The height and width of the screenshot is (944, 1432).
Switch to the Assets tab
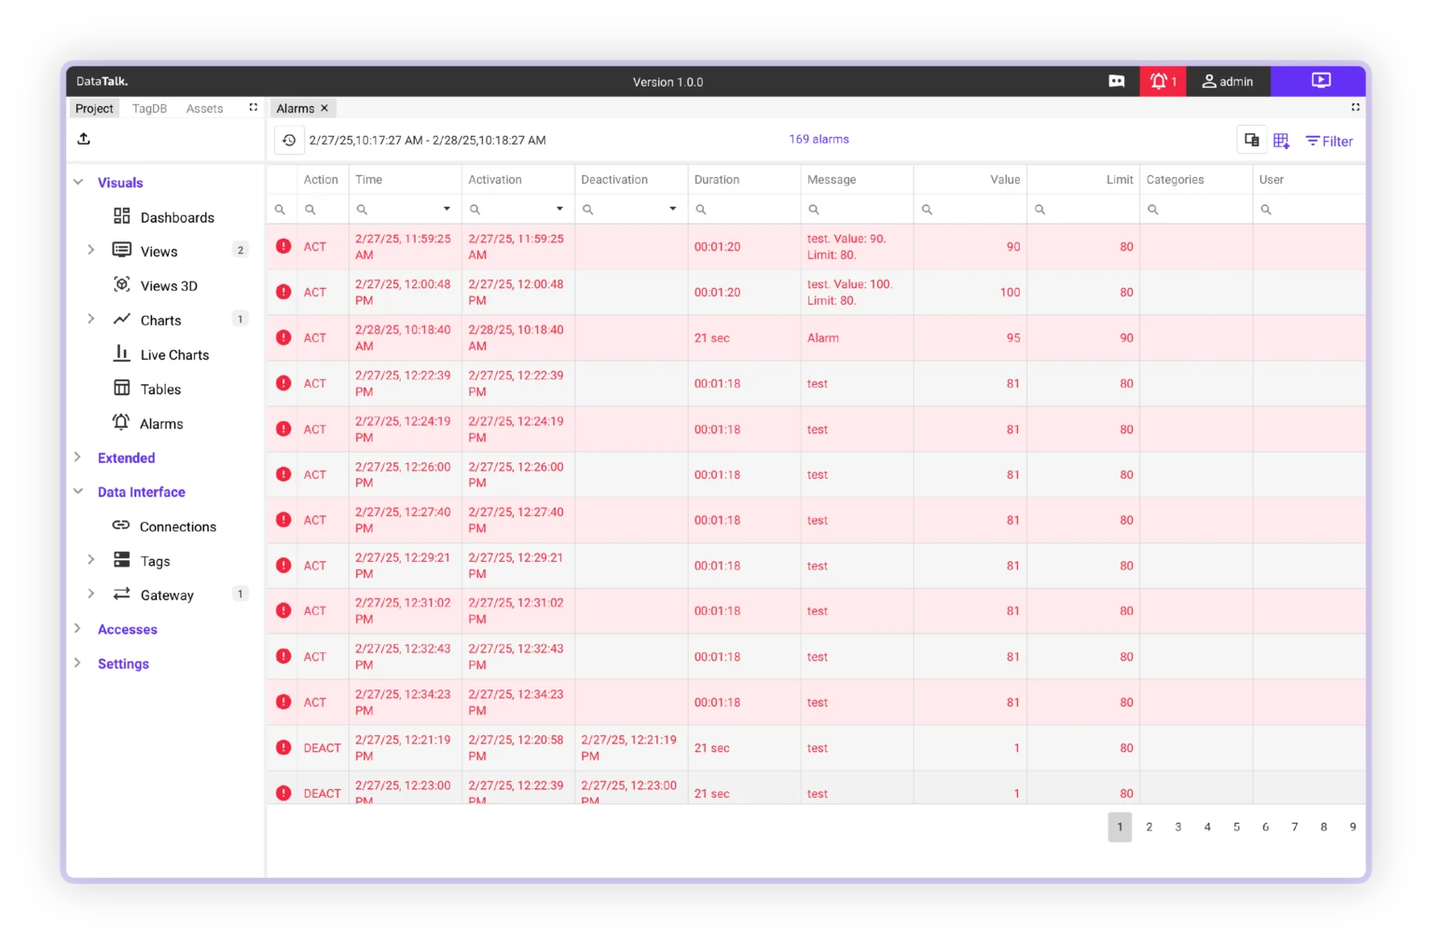204,108
